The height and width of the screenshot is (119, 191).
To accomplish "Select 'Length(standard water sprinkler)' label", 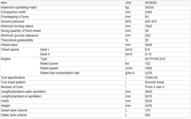I will [x=23, y=92].
